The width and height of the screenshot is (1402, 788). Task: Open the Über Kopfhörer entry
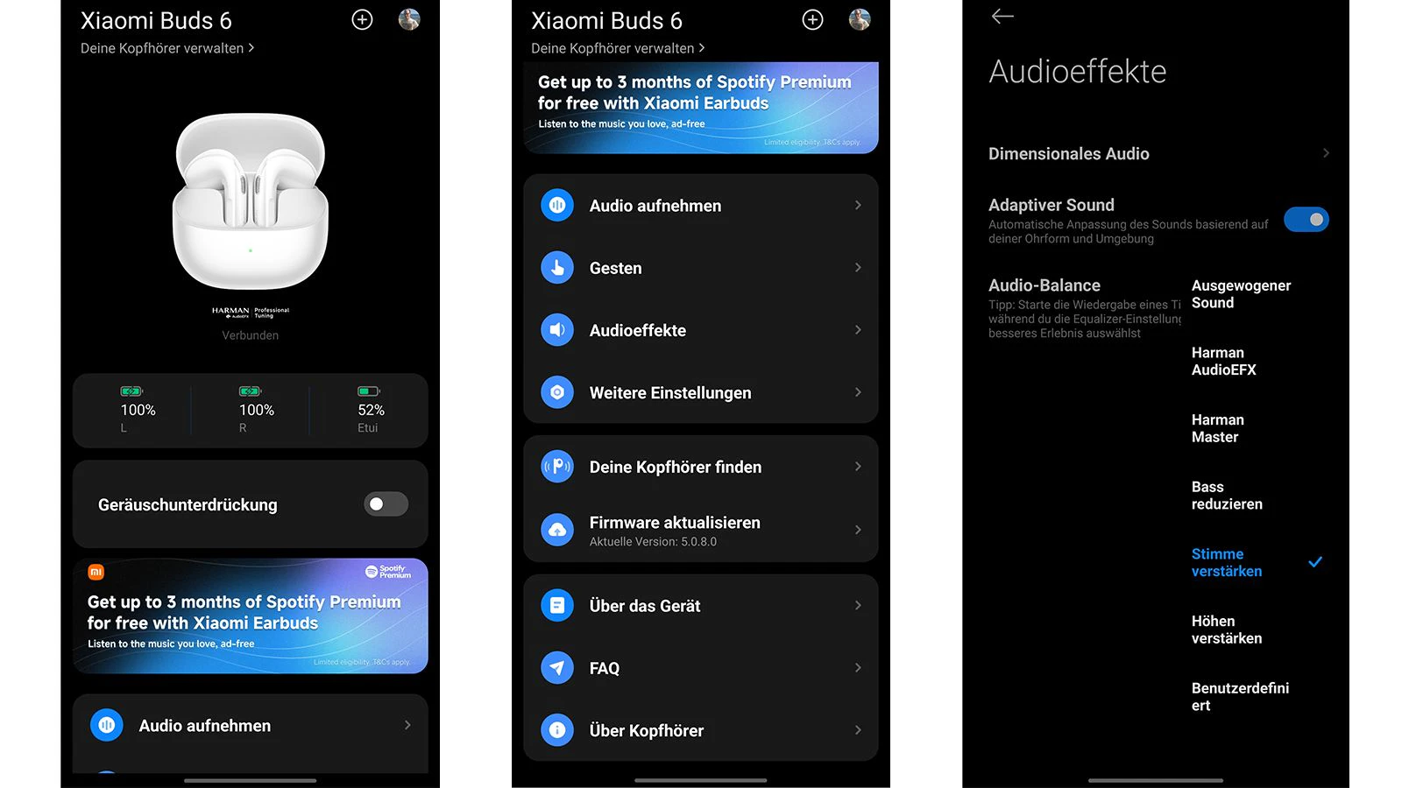[701, 729]
